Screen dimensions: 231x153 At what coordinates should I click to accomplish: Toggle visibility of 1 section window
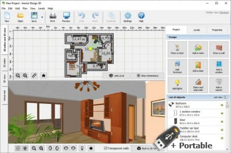222,113
